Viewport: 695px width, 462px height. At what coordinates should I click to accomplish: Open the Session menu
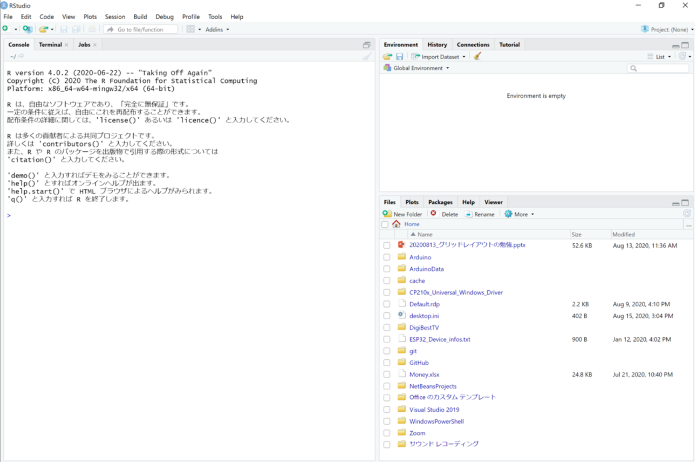pyautogui.click(x=115, y=17)
